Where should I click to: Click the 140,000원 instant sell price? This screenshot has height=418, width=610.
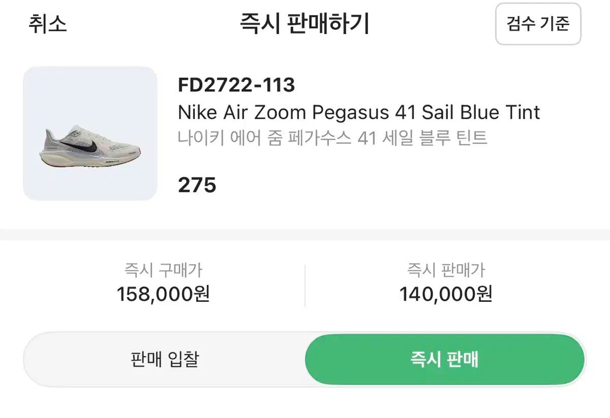tap(446, 294)
